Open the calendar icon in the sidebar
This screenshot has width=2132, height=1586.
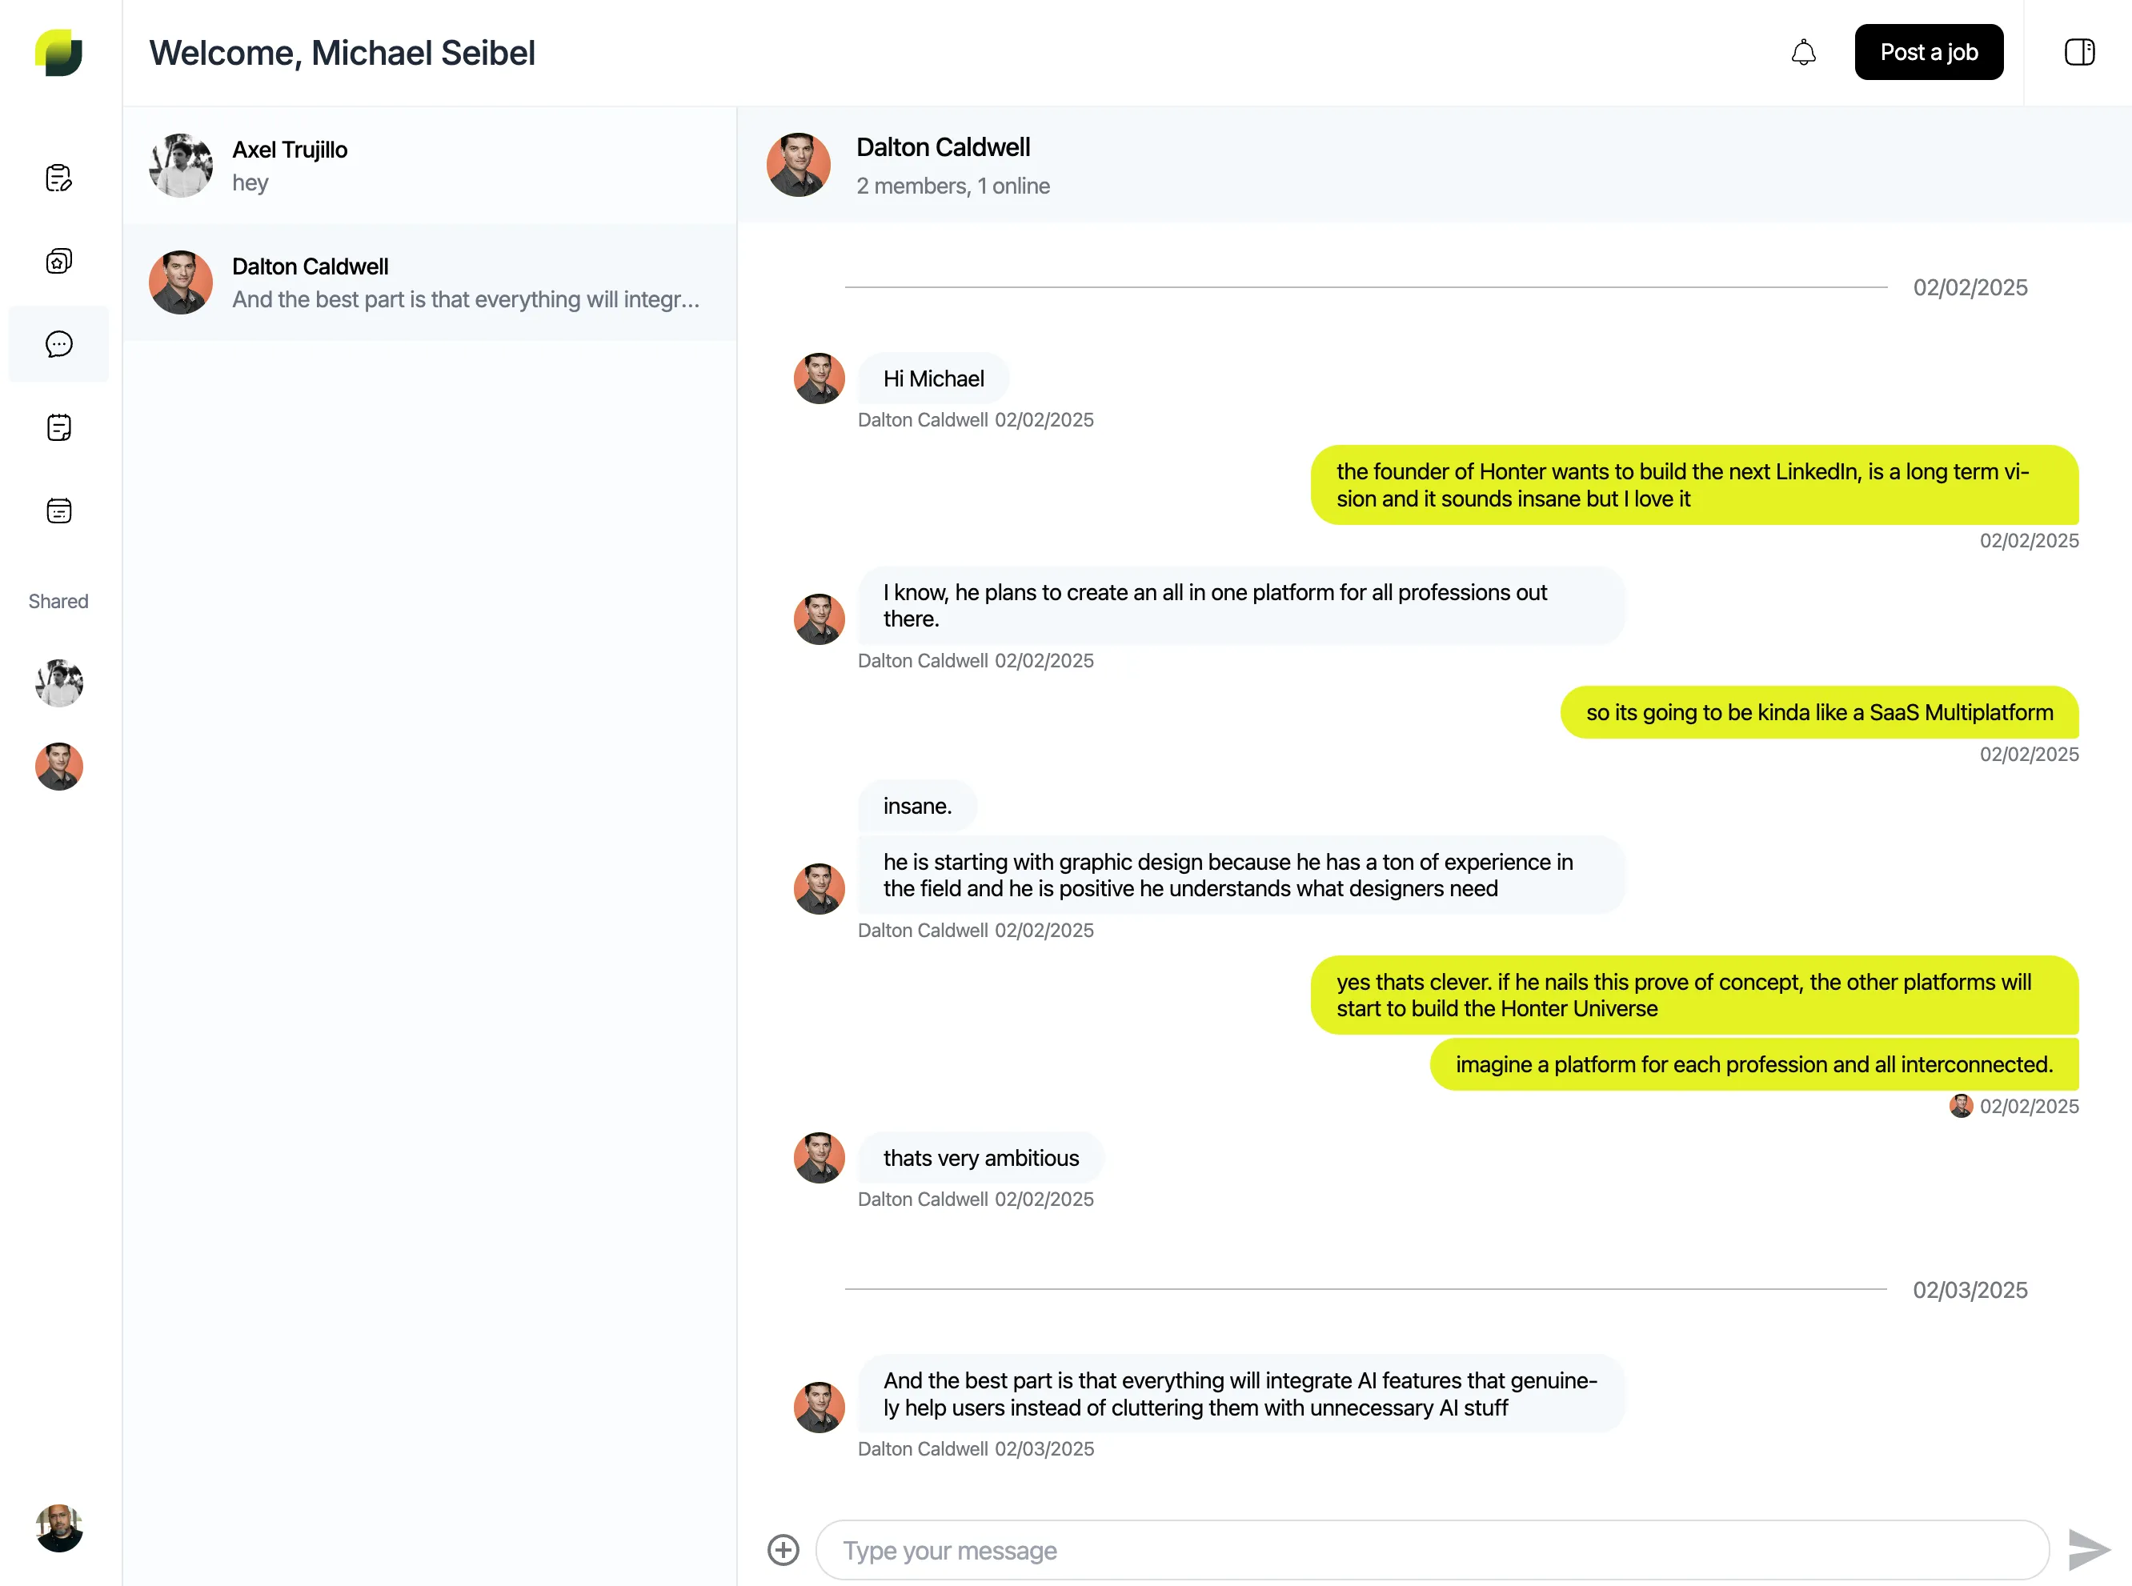point(58,511)
